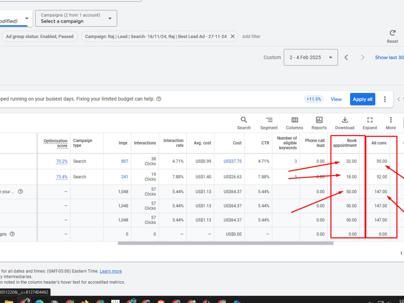Open the 70.2% optimisation score link
404x303 pixels.
pos(62,161)
